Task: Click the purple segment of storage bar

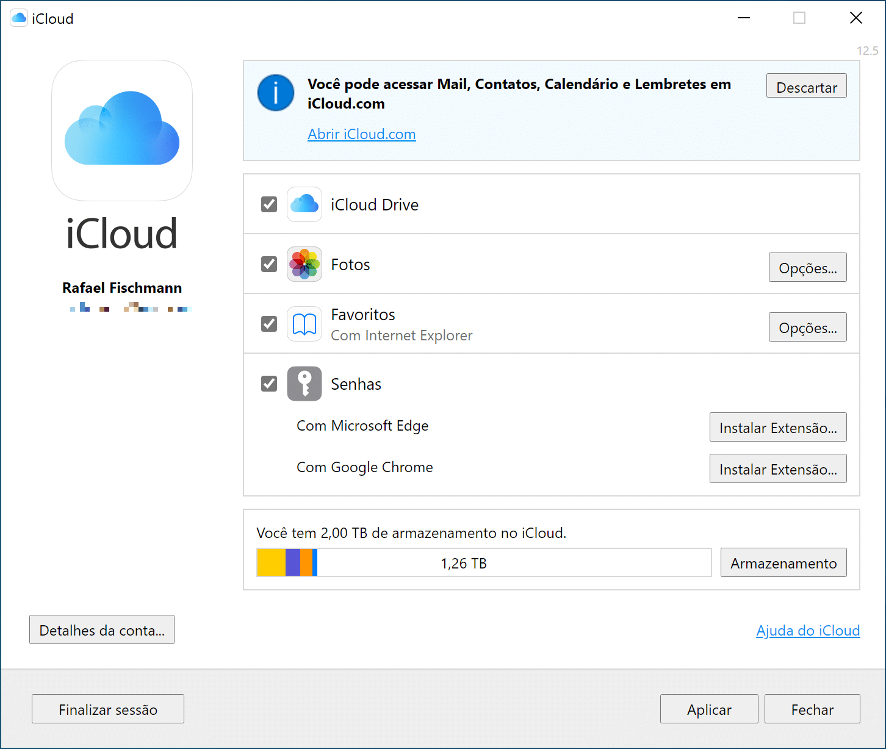Action: click(x=293, y=562)
